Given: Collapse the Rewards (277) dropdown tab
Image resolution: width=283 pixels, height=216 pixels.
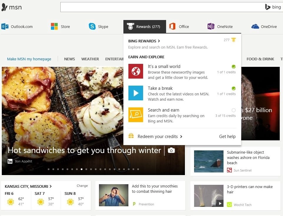Looking at the screenshot, I should click(145, 26).
